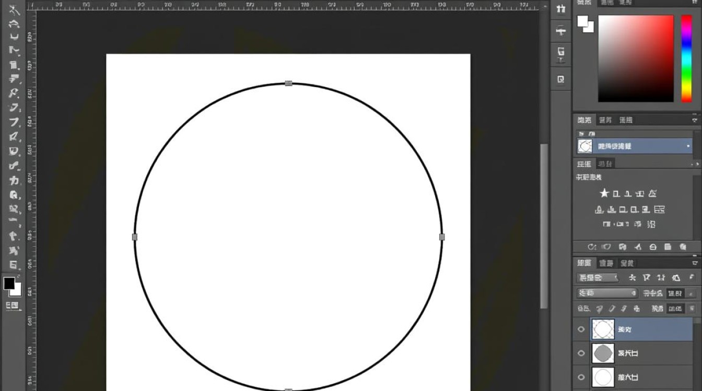Screen dimensions: 702x391
Task: Click the front white swatch in Color panel
Action: 582,21
